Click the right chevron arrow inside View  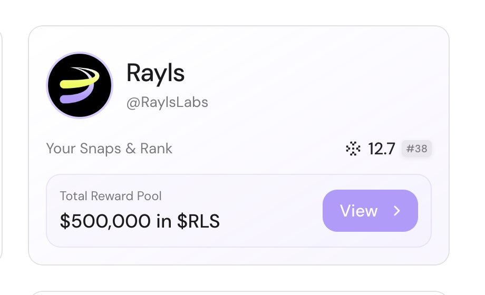397,211
